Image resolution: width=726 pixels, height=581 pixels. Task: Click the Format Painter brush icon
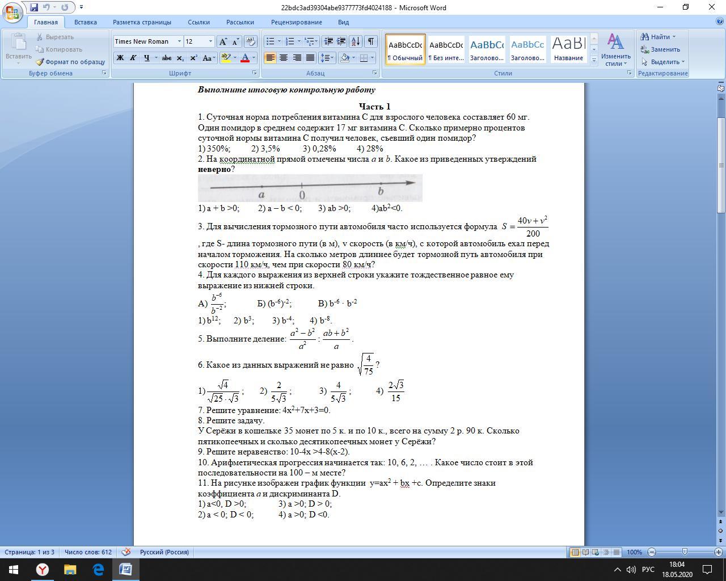(x=40, y=62)
